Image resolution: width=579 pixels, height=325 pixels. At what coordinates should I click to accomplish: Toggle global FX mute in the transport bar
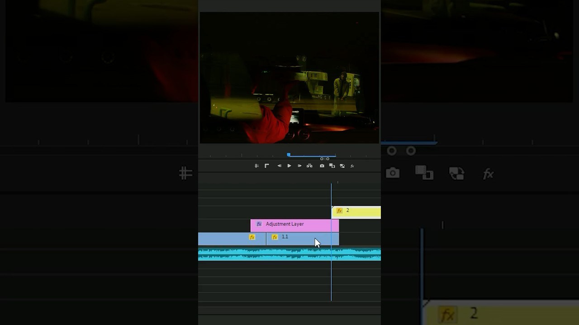[x=352, y=166]
